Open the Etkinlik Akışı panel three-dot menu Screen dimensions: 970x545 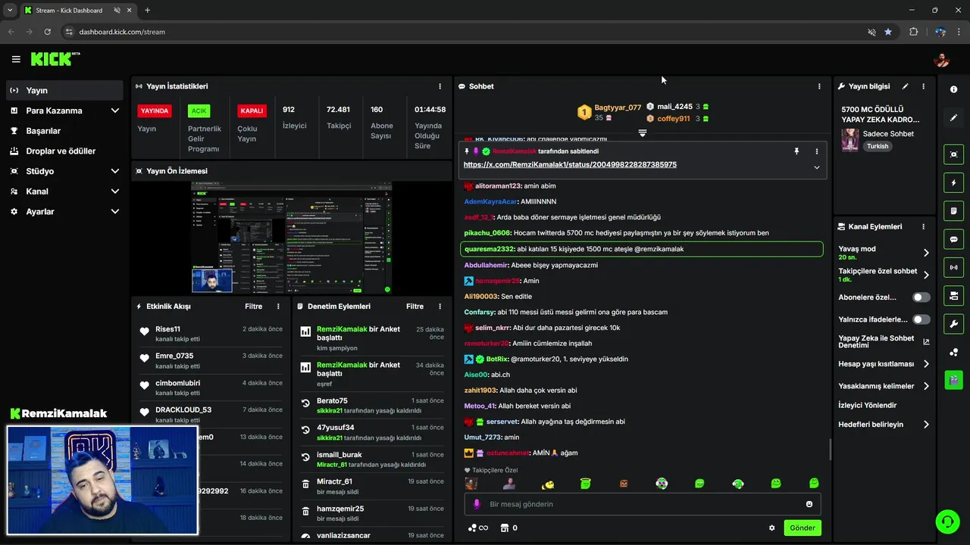[x=278, y=307]
